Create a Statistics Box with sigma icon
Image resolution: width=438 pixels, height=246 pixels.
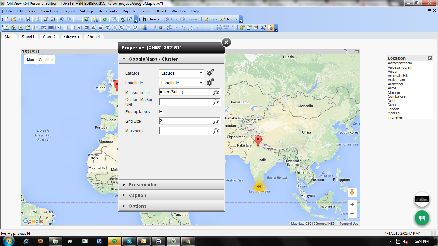[44, 28]
